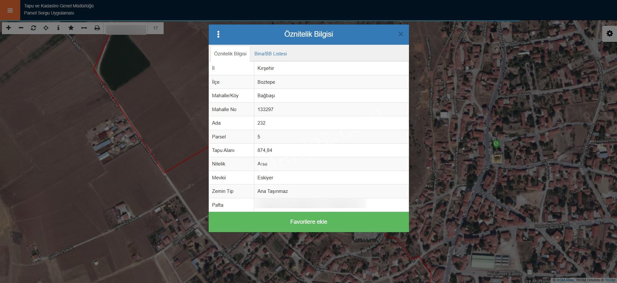Viewport: 617px width, 283px height.
Task: Click the Pafta row label
Action: pos(218,205)
